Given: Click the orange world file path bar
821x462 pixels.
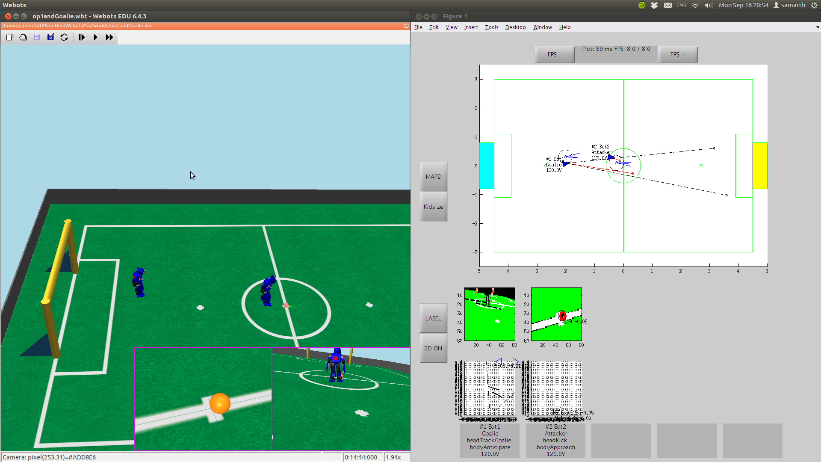Looking at the screenshot, I should [x=205, y=26].
